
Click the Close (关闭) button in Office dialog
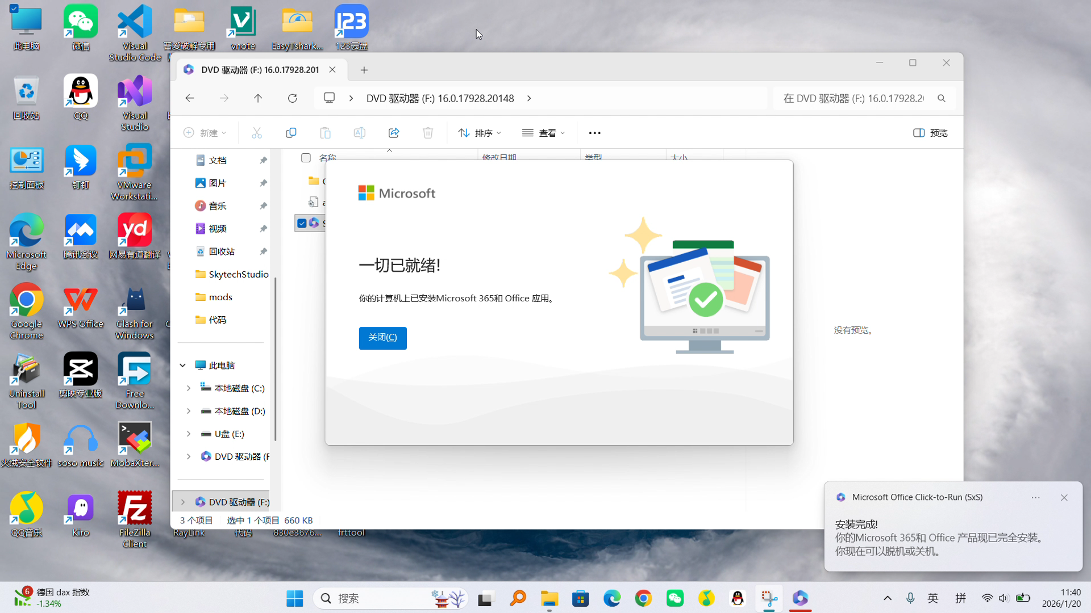382,338
